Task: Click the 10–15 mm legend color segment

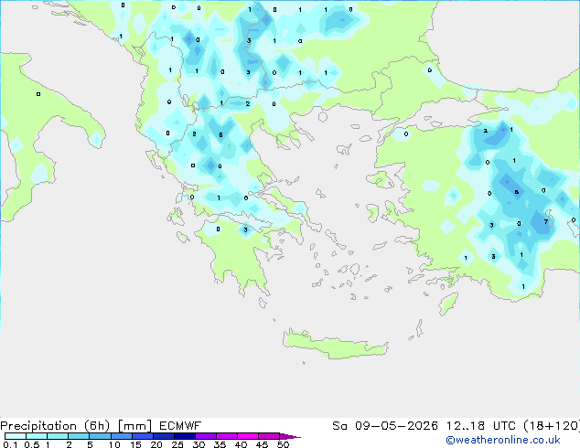Action: [121, 436]
